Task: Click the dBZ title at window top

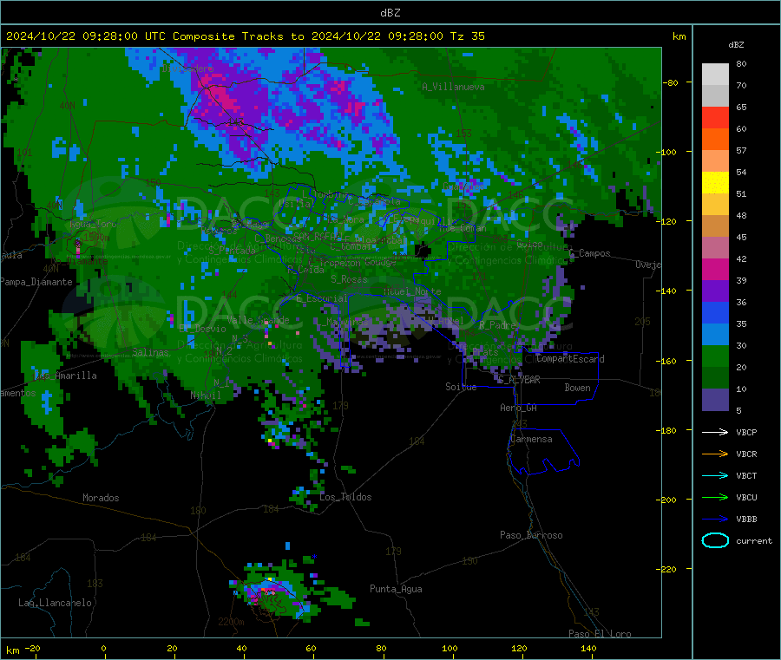Action: click(x=390, y=12)
